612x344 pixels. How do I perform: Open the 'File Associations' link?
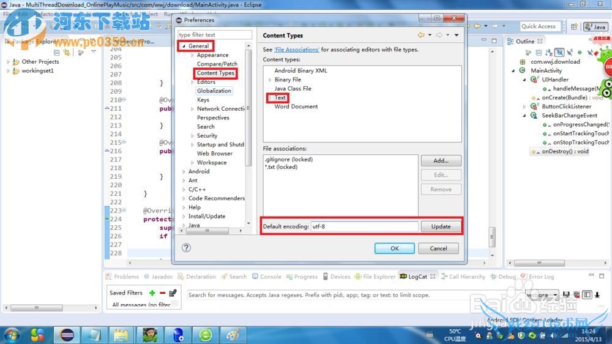[297, 50]
